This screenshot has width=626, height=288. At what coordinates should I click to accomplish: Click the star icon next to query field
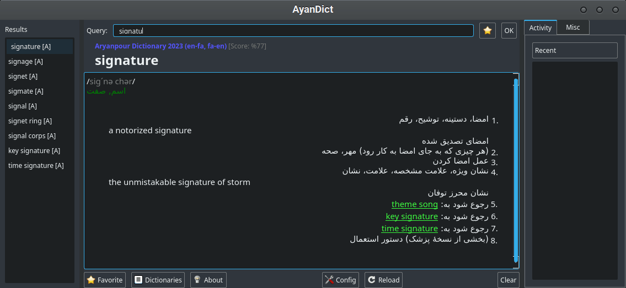coord(488,31)
